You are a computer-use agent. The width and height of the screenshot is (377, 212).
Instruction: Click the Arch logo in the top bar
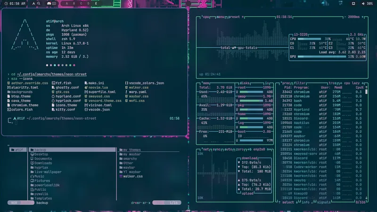tap(33, 4)
